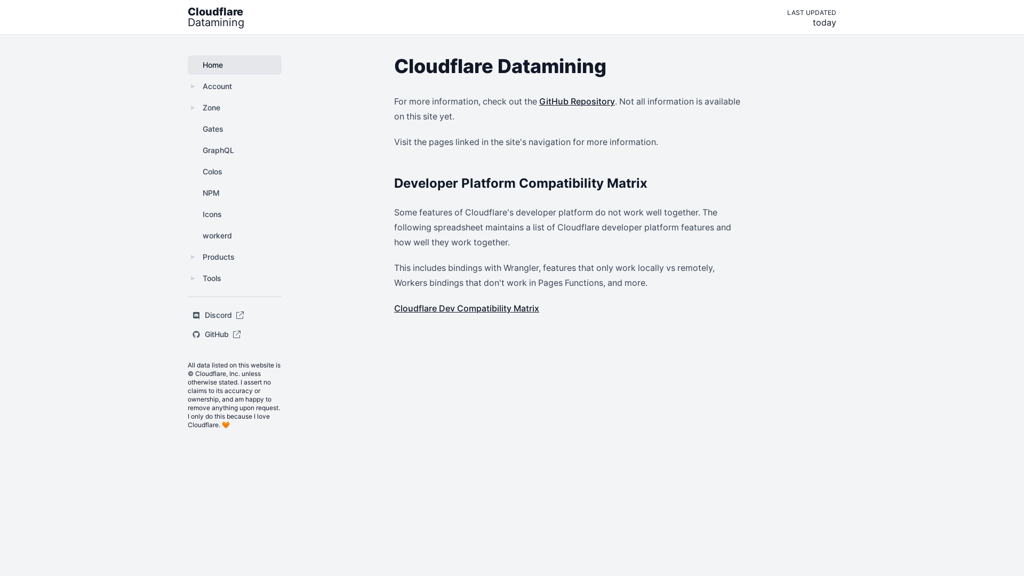The width and height of the screenshot is (1024, 576).
Task: Click the LAST UPDATED label
Action: pyautogui.click(x=812, y=12)
